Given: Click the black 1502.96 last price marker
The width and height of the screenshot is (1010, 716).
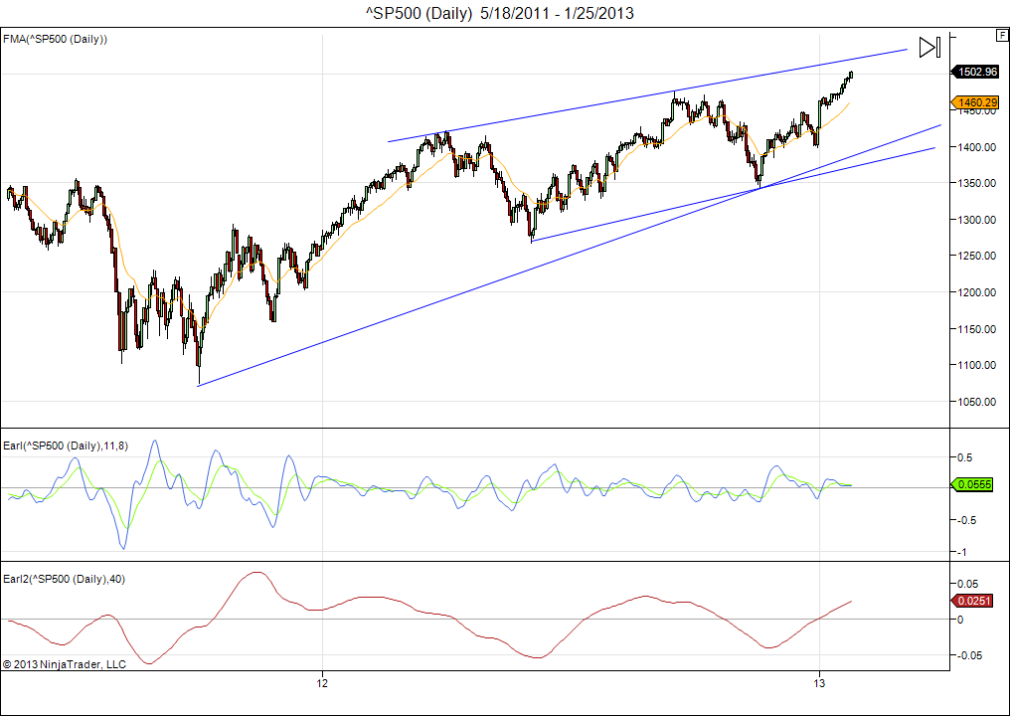Looking at the screenshot, I should pyautogui.click(x=977, y=71).
